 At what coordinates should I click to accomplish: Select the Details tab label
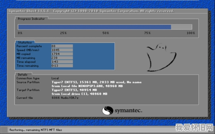pos(23,75)
